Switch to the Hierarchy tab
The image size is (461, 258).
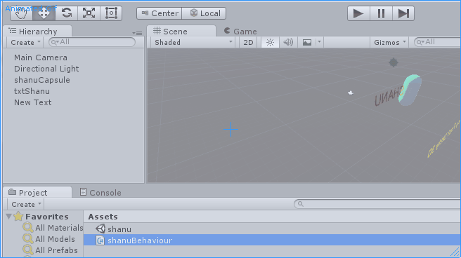coord(37,31)
